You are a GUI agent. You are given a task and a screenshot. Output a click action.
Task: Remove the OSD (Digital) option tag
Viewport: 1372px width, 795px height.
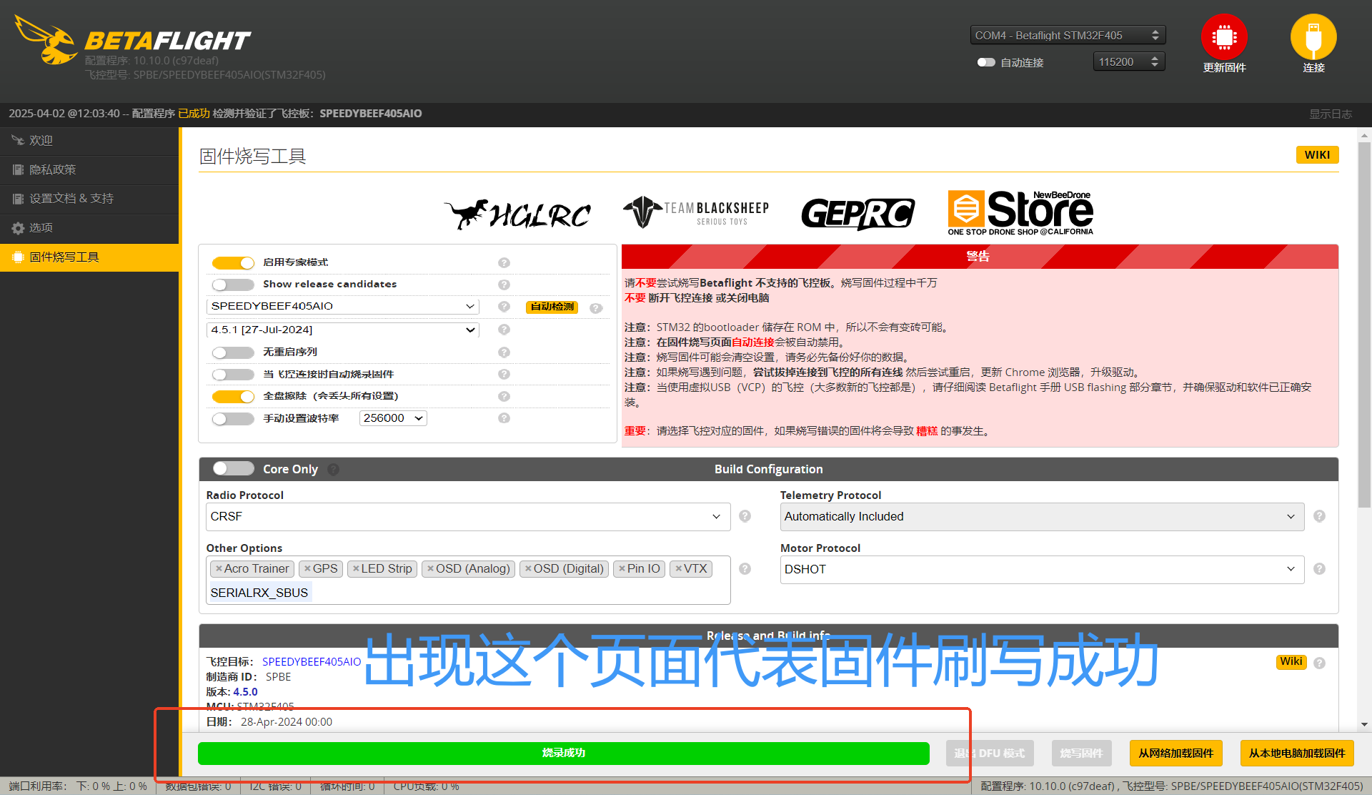tap(528, 568)
